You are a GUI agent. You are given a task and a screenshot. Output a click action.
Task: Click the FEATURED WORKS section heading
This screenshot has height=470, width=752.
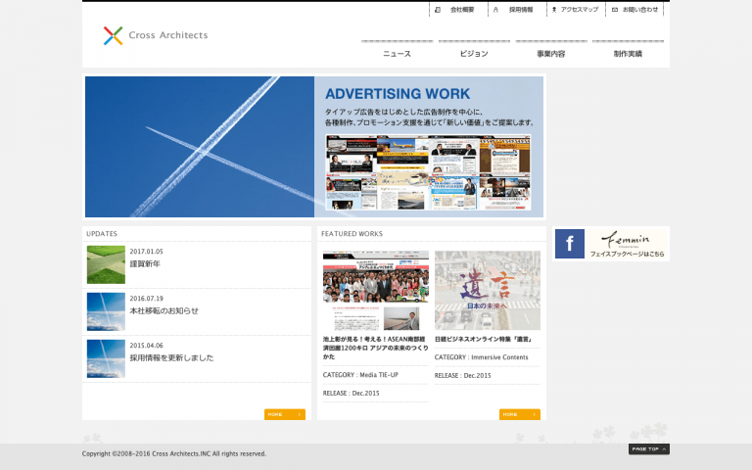point(352,234)
